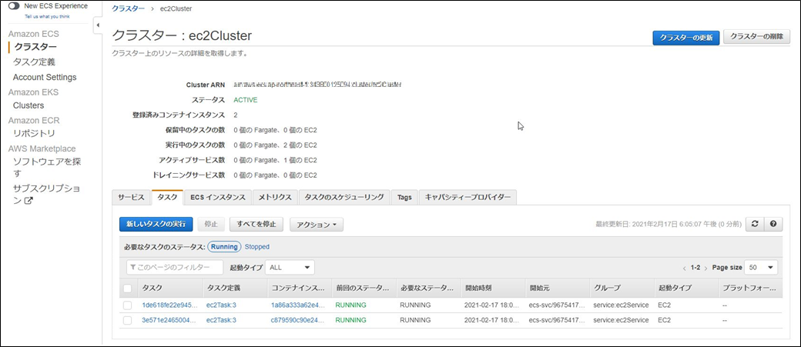Viewport: 801px width, 347px height.
Task: Check the box for task 3e571e2465004
Action: (x=128, y=321)
